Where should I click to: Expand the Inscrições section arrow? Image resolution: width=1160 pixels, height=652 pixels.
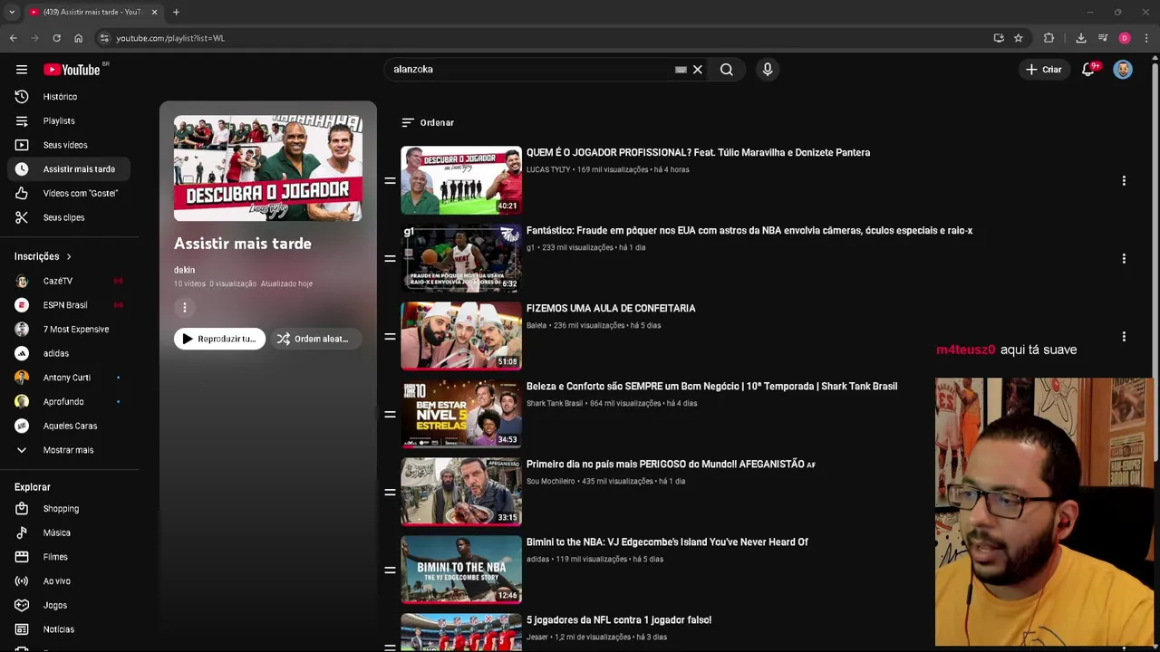click(68, 256)
